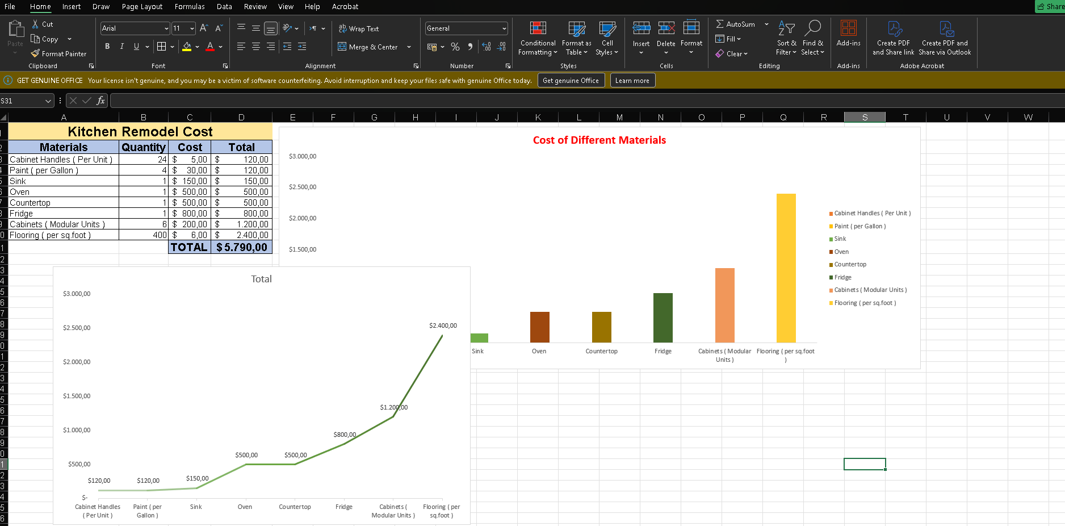
Task: Click the Get genuine Office button
Action: click(571, 81)
